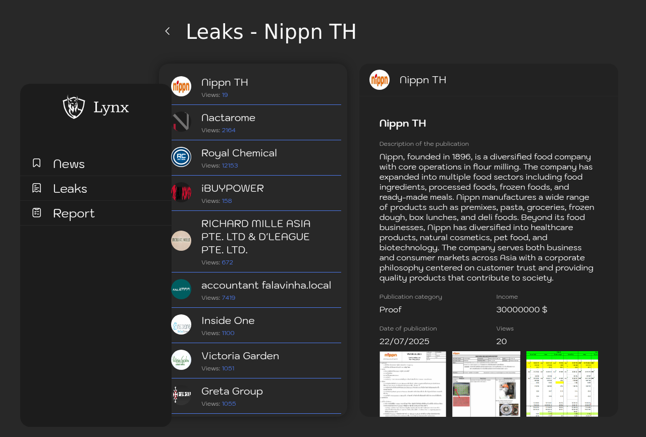This screenshot has width=646, height=437.
Task: Open the green-yellow spreadsheet thumbnail
Action: [562, 384]
